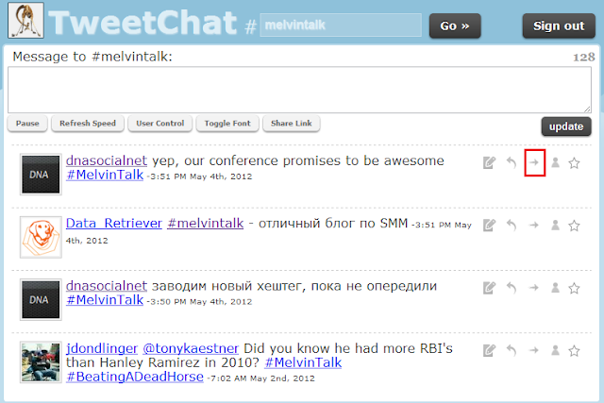
Task: Retweet the jdondlinger tweet
Action: coord(534,350)
